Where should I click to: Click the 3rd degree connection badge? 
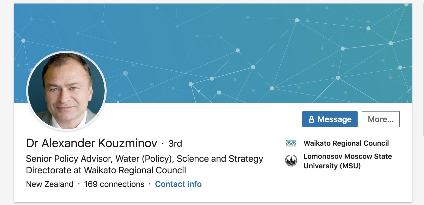[x=175, y=144]
